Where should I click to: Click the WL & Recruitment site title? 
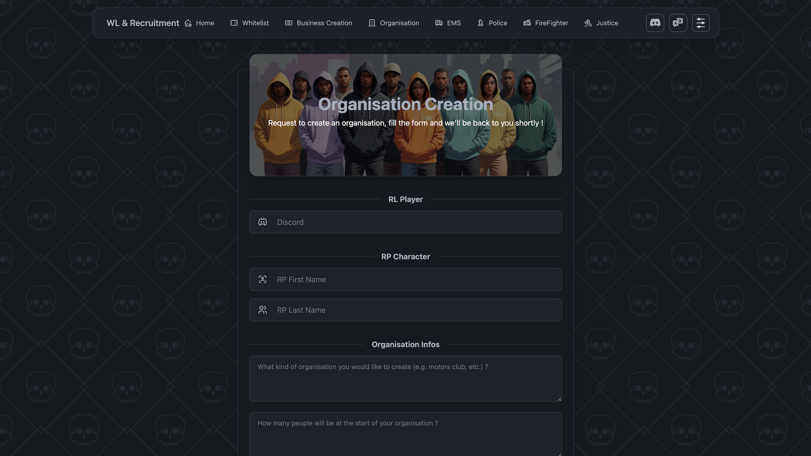143,23
